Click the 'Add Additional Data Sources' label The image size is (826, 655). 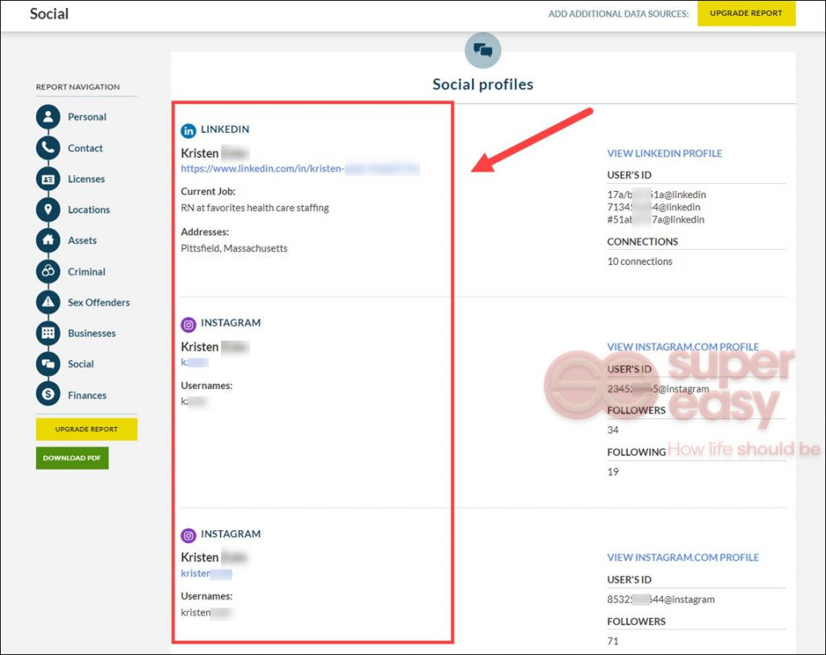(619, 15)
